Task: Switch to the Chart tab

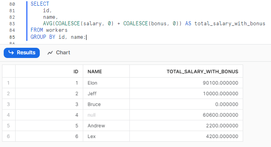Action: click(x=59, y=53)
